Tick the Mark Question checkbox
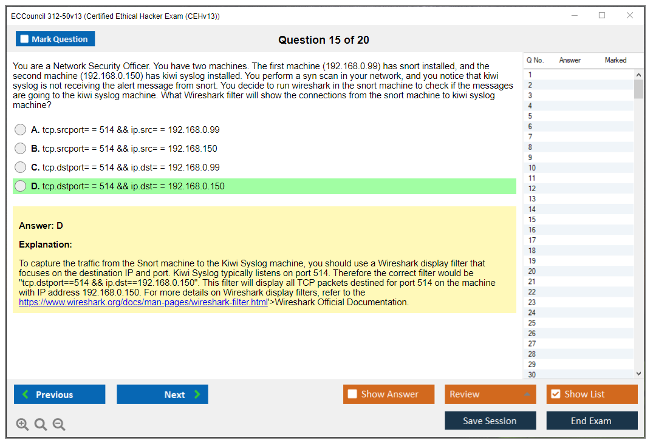Screen dimensions: 653x446 tap(24, 39)
